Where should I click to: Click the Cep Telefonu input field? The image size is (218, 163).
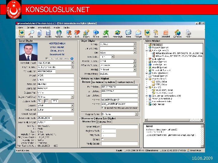[119, 95]
